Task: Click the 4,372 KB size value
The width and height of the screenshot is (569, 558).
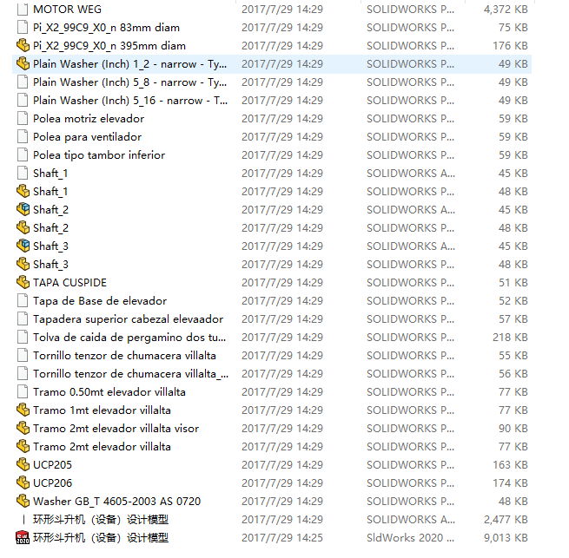Action: (506, 9)
